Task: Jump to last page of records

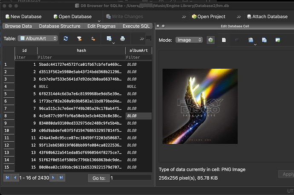Action: tap(61, 178)
